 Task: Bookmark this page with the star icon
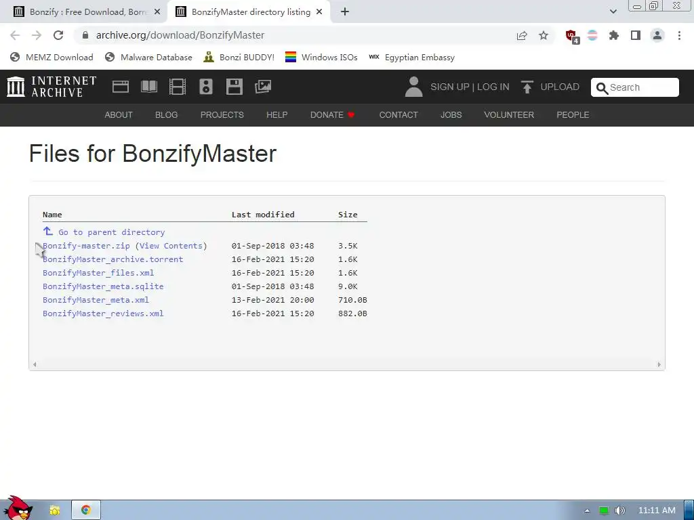[x=544, y=35]
